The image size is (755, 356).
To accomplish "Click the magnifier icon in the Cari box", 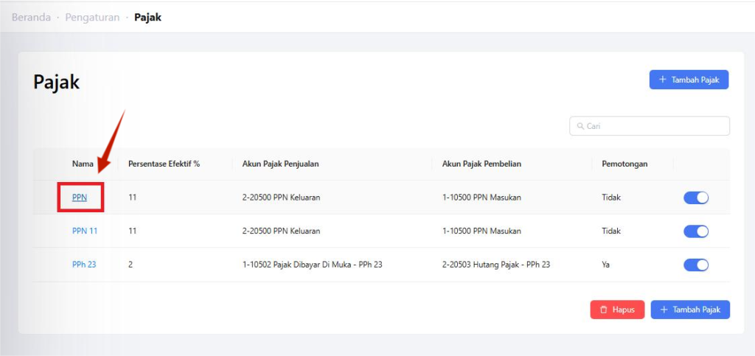I will coord(580,127).
